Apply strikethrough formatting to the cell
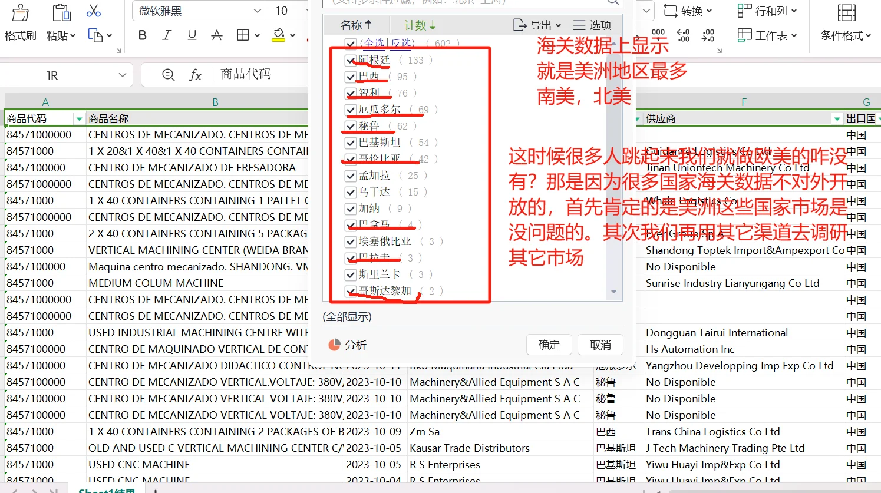Image resolution: width=881 pixels, height=493 pixels. [x=216, y=35]
